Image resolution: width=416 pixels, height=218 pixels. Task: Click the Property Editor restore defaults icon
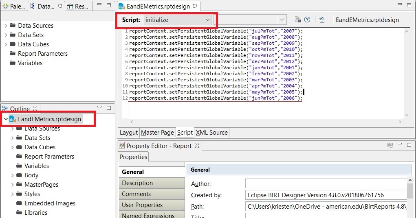point(390,145)
